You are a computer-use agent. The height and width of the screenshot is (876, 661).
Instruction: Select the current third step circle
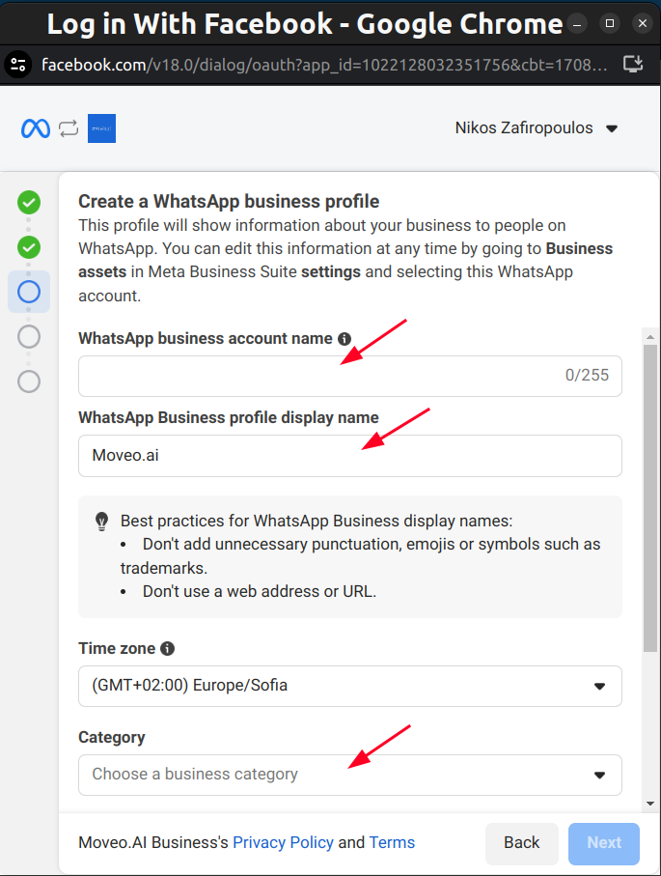pos(29,291)
